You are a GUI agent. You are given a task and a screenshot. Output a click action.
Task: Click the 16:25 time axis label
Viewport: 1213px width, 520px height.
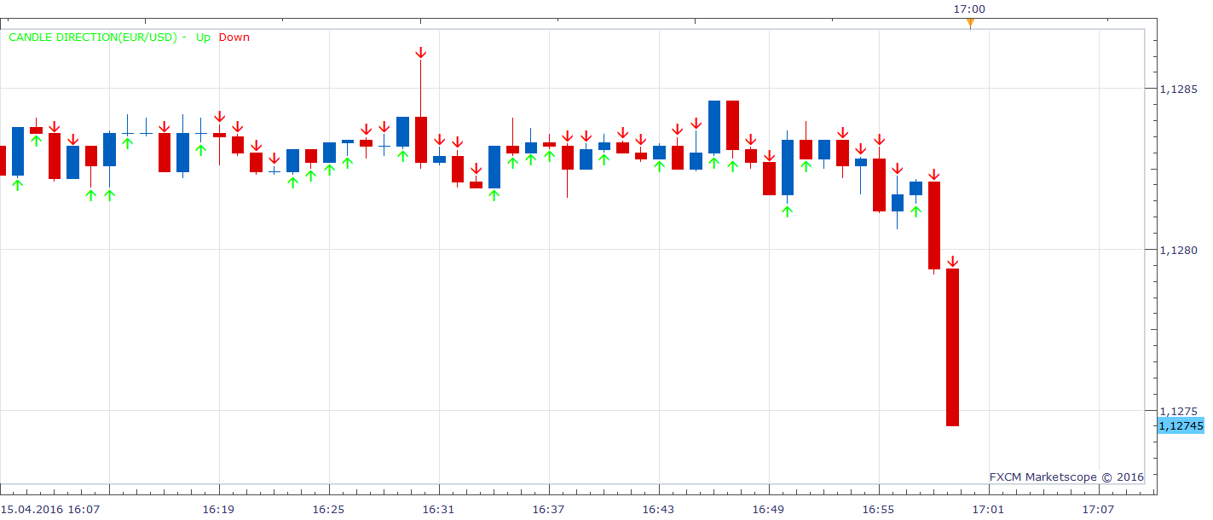click(x=328, y=509)
